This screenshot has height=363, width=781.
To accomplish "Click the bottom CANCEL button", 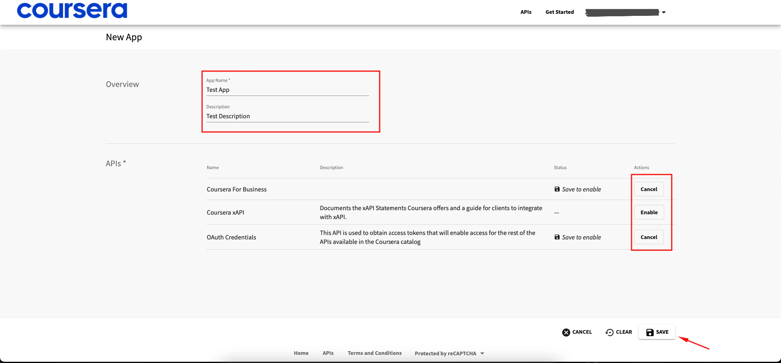I will pyautogui.click(x=577, y=332).
